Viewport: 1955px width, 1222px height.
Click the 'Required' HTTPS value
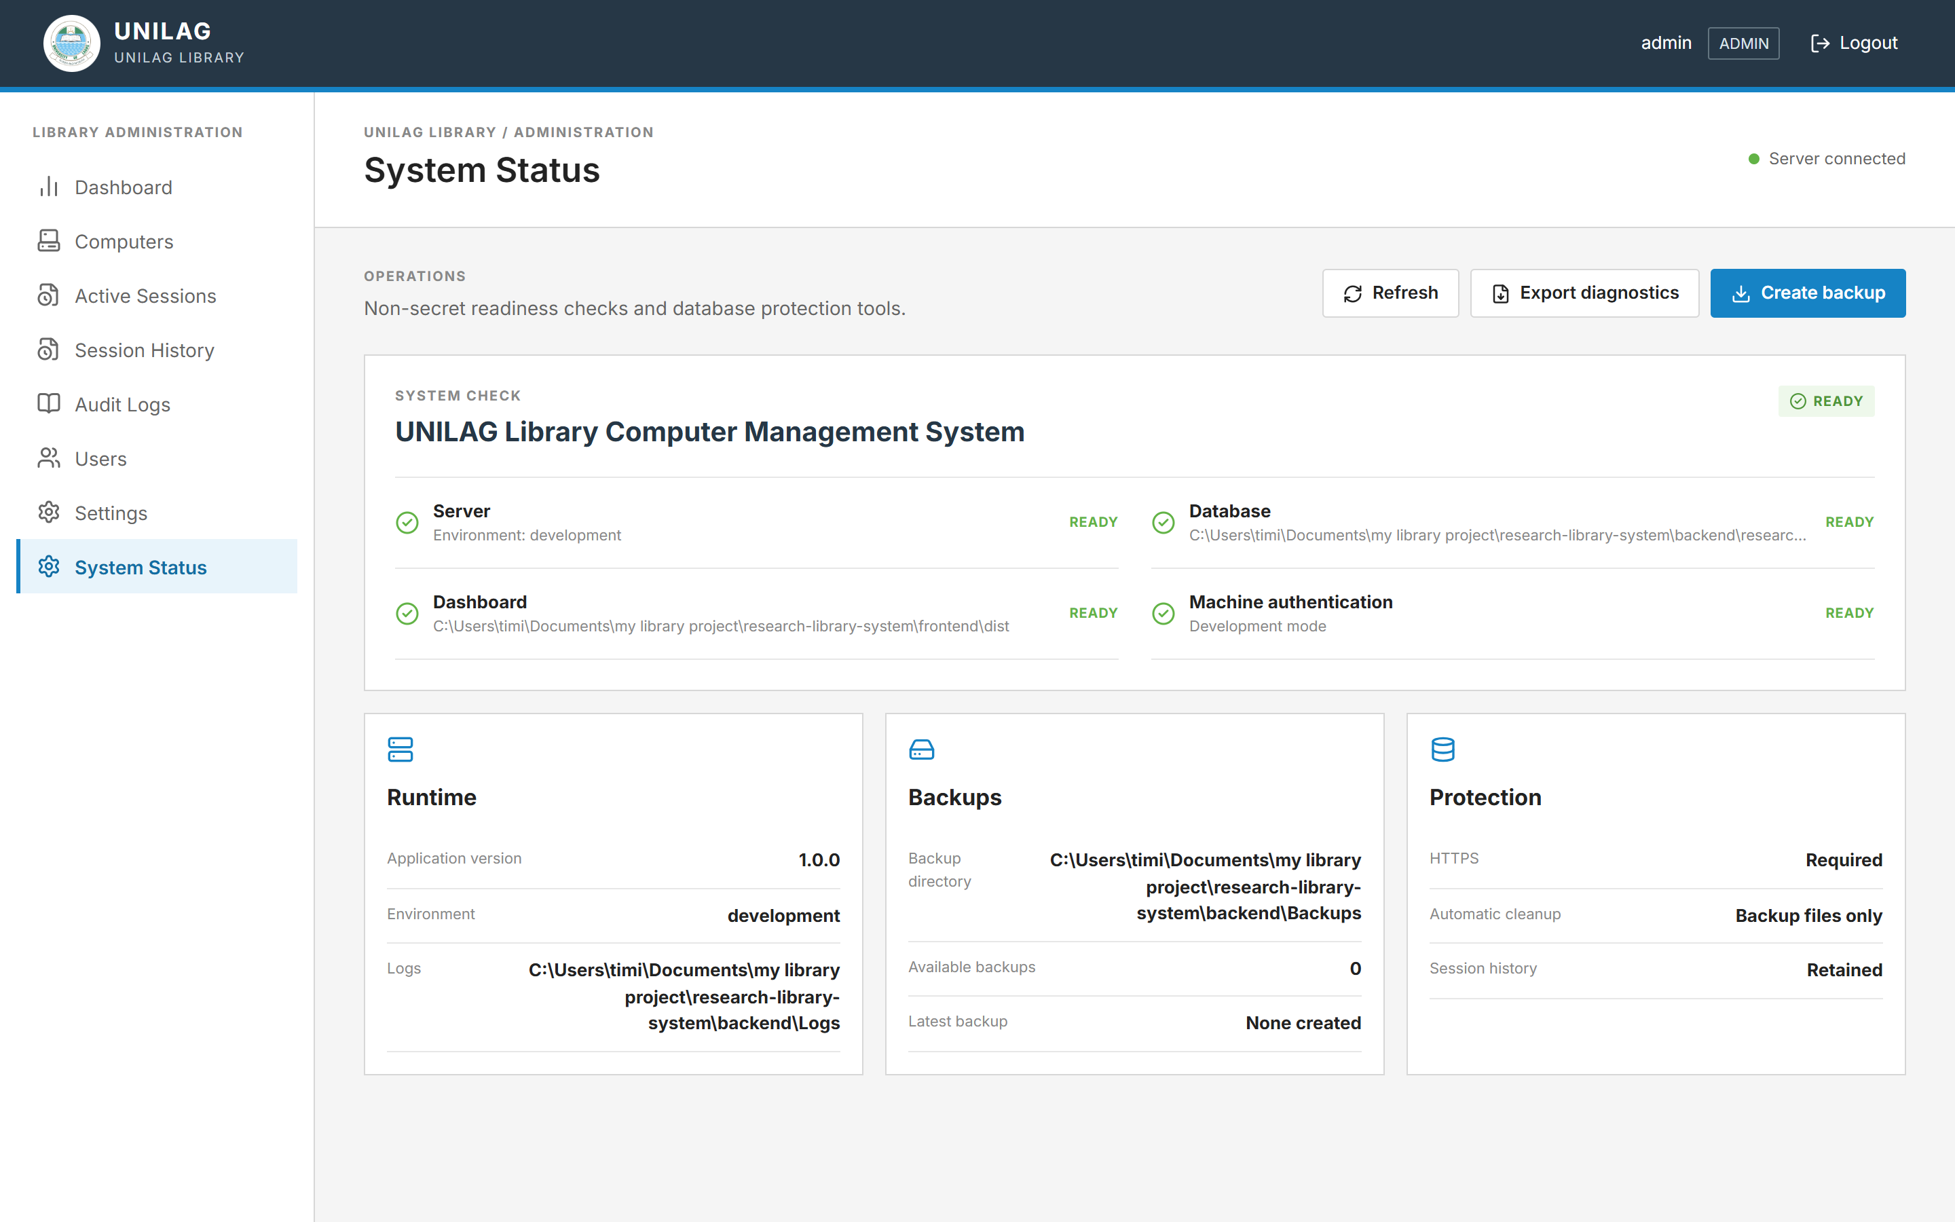[x=1844, y=860]
